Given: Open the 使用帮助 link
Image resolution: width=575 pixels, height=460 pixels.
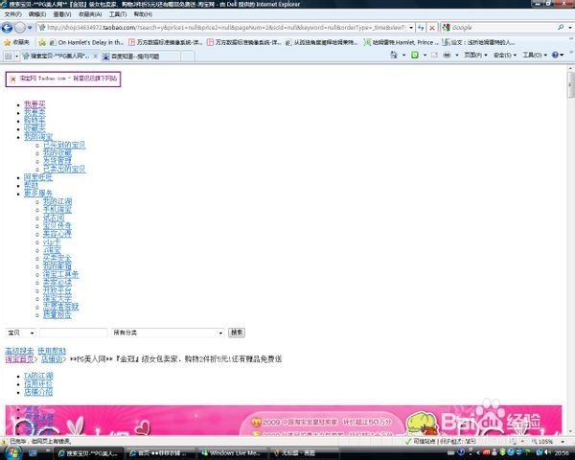Looking at the screenshot, I should pos(52,351).
